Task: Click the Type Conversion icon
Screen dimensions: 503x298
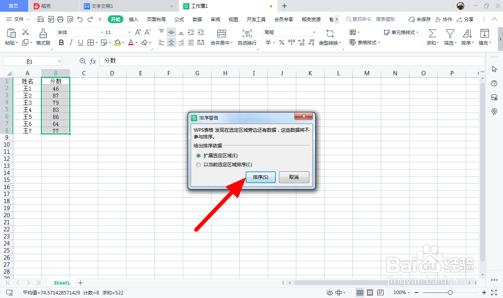Action: point(330,33)
